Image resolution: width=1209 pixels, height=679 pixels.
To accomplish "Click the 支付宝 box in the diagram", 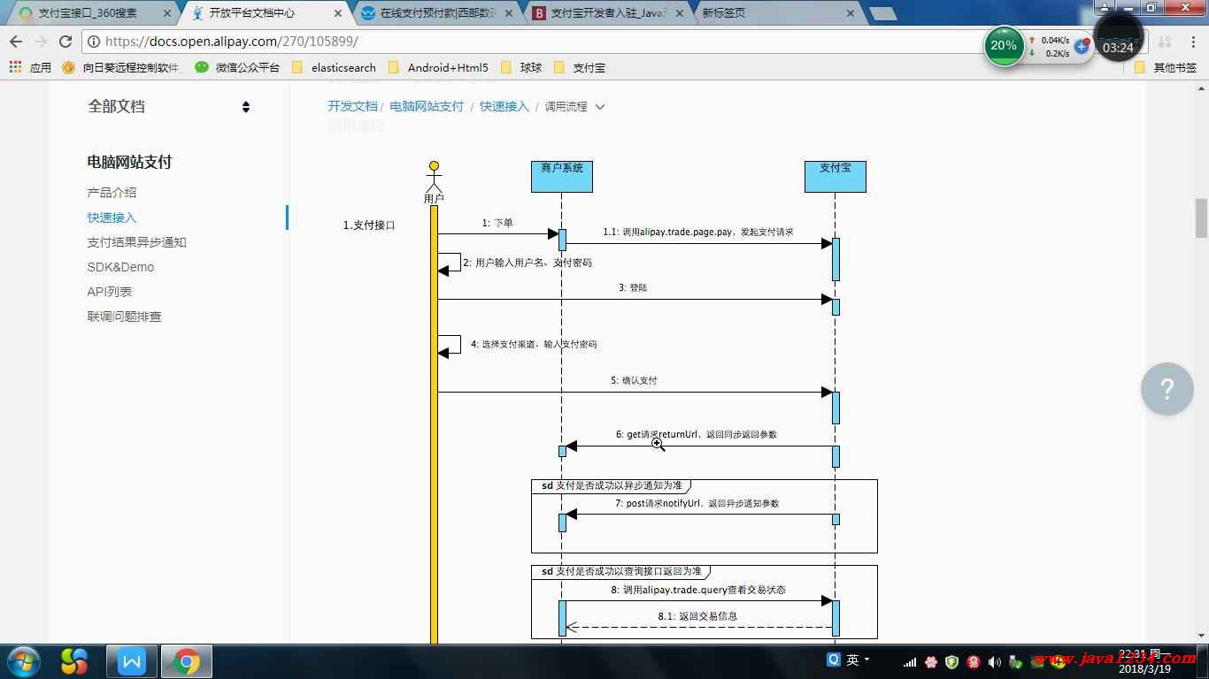I will coord(835,176).
